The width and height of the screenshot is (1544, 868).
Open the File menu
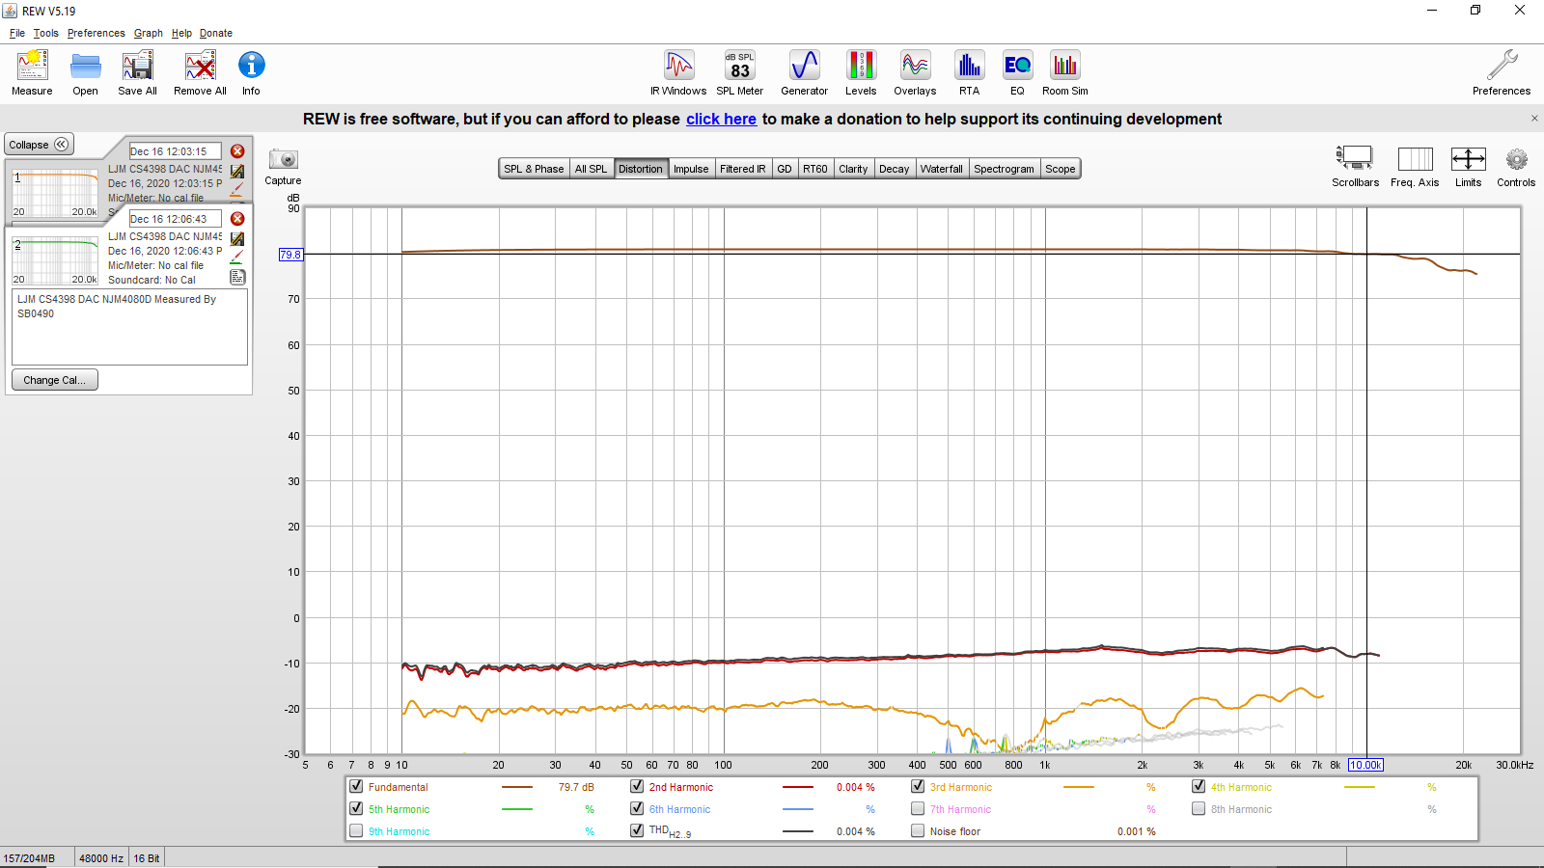tap(17, 33)
